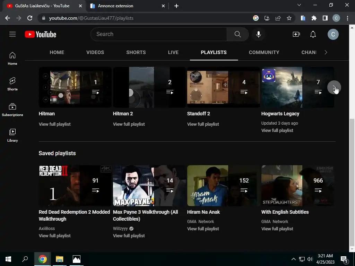This screenshot has width=355, height=266.
Task: Open Library in sidebar
Action: [12, 135]
